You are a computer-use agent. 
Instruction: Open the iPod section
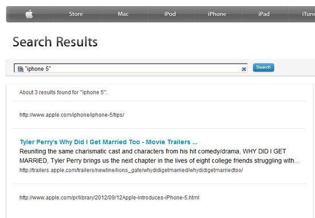click(x=170, y=14)
